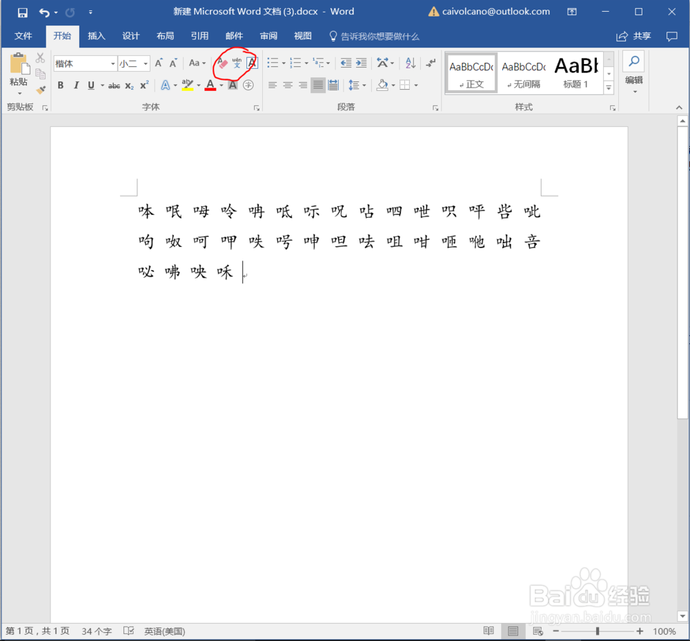Switch to Read Mode view in status bar

489,631
